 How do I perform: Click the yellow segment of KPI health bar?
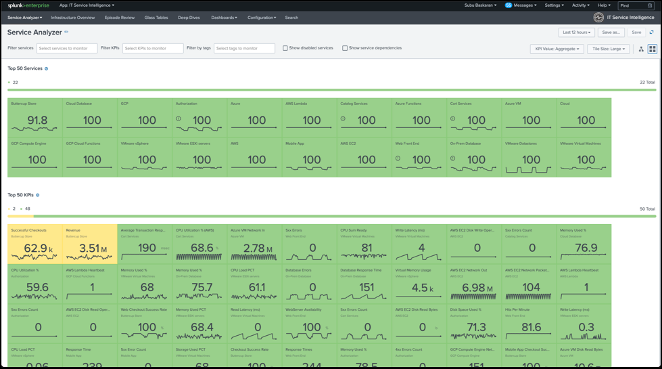20,217
